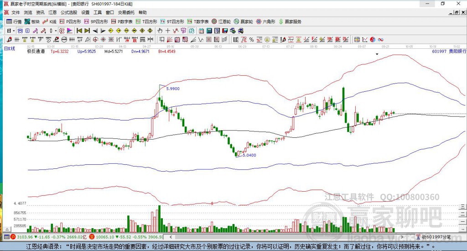Open the 行情 market quotes view
This screenshot has height=251, width=467.
point(14,21)
